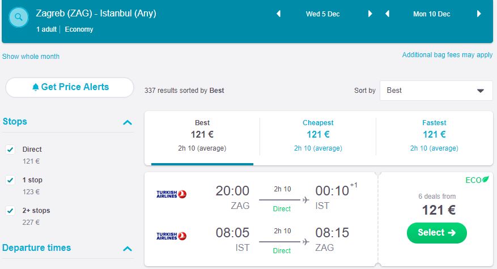This screenshot has width=497, height=269.
Task: Click the green Select button
Action: click(x=436, y=233)
